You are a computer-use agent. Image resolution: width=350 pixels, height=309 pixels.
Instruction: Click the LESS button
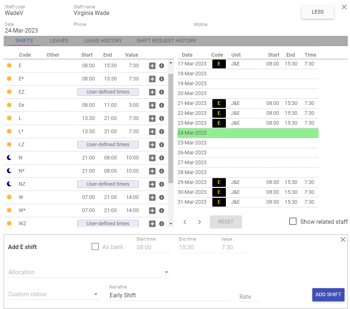click(317, 12)
